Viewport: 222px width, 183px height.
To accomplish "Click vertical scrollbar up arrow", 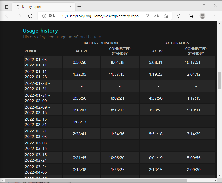I will click(x=219, y=23).
